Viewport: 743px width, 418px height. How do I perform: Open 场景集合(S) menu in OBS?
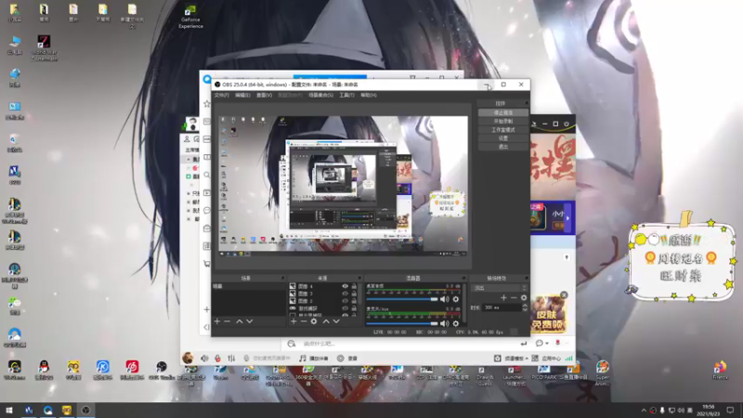coord(320,96)
